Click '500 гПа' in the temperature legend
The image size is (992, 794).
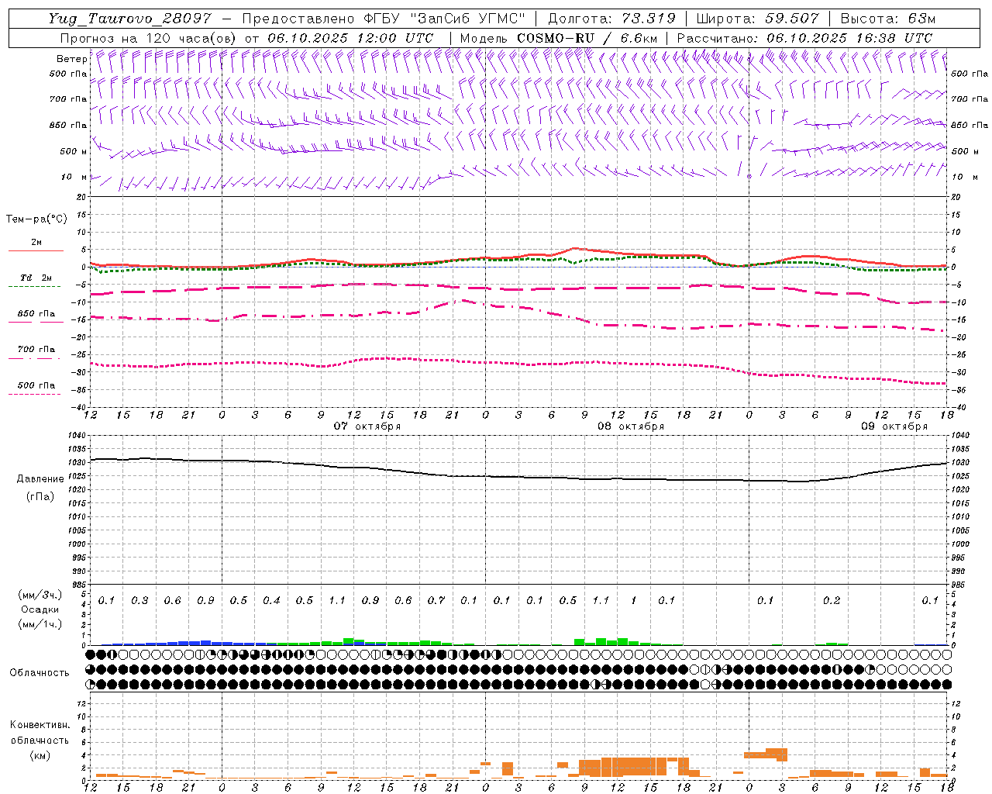36,385
